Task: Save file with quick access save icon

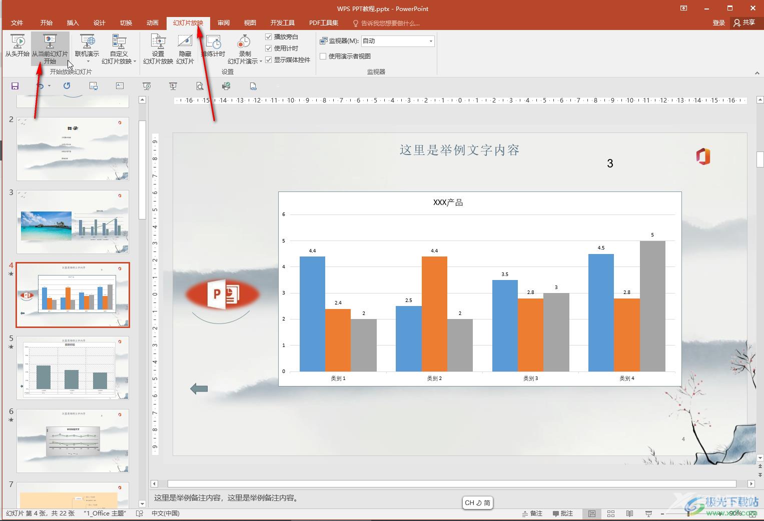Action: (x=15, y=86)
